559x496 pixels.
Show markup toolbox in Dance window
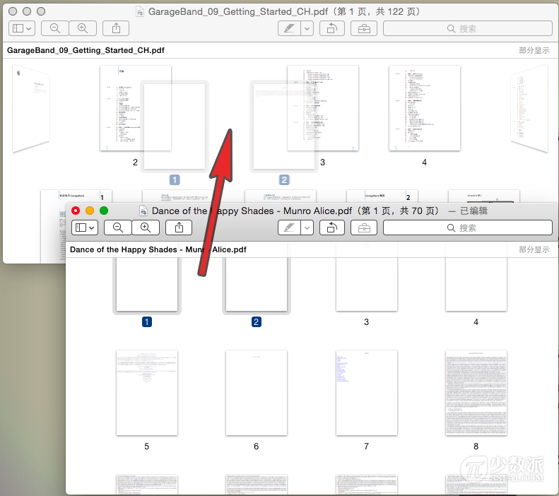click(x=364, y=228)
